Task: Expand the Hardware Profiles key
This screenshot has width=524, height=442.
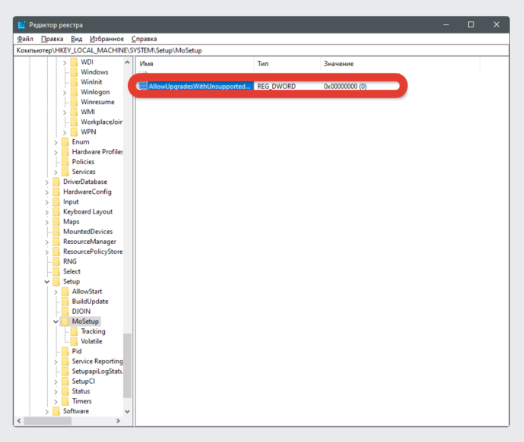Action: [x=56, y=152]
